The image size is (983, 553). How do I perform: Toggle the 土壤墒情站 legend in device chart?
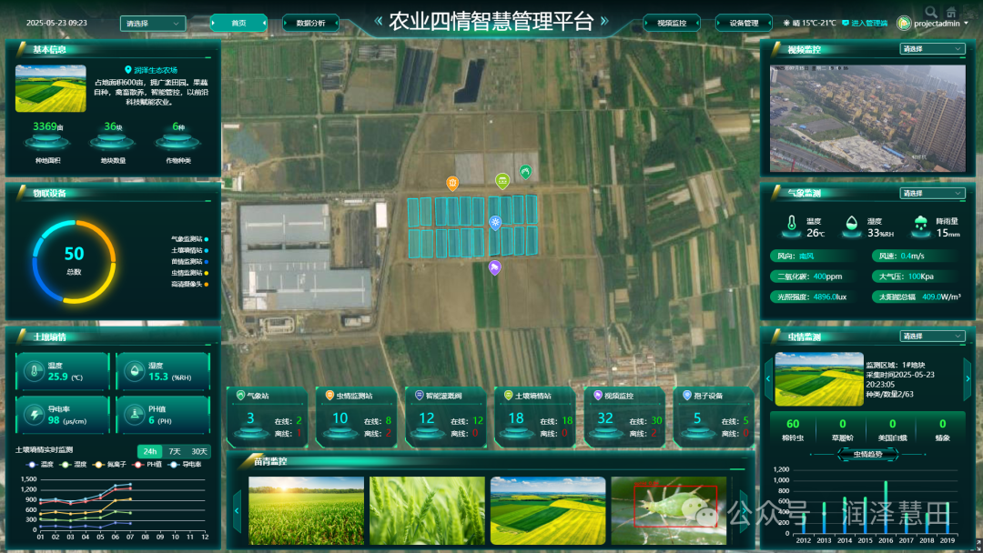[x=189, y=250]
